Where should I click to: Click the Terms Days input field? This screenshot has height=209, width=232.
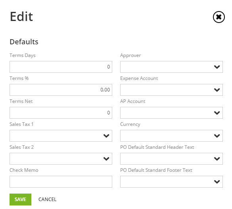pos(61,67)
